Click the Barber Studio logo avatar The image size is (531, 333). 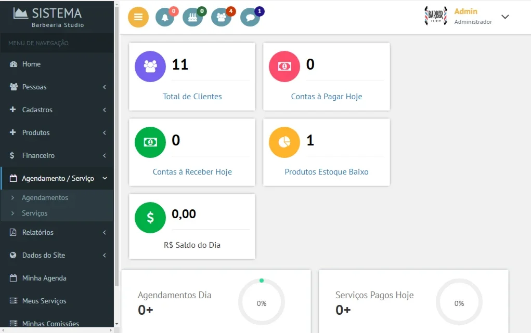tap(436, 16)
